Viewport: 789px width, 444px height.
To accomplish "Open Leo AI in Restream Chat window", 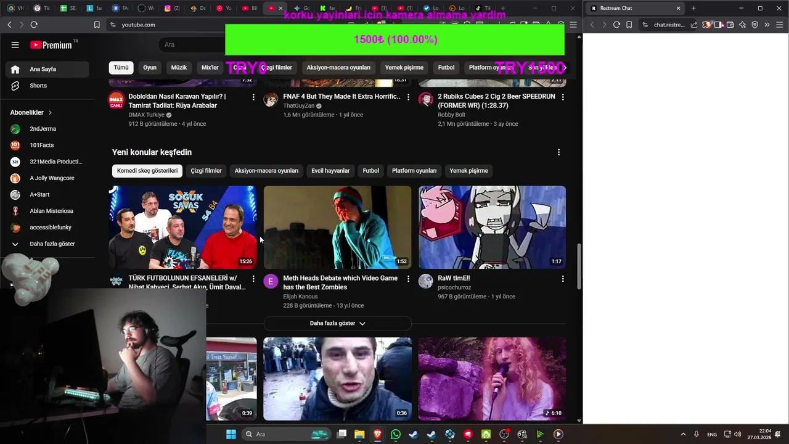I will 743,25.
